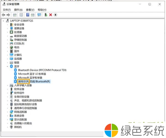Select 声音、视频和游戏控制器 category

coord(28,101)
